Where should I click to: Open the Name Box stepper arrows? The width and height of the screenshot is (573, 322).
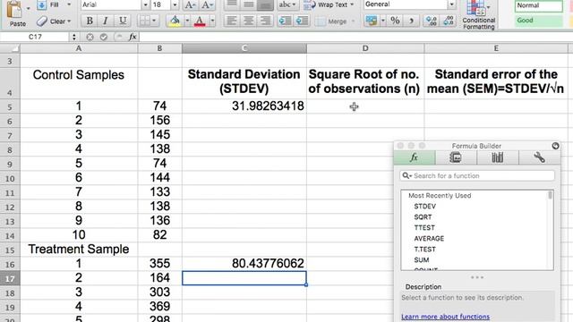tap(74, 37)
